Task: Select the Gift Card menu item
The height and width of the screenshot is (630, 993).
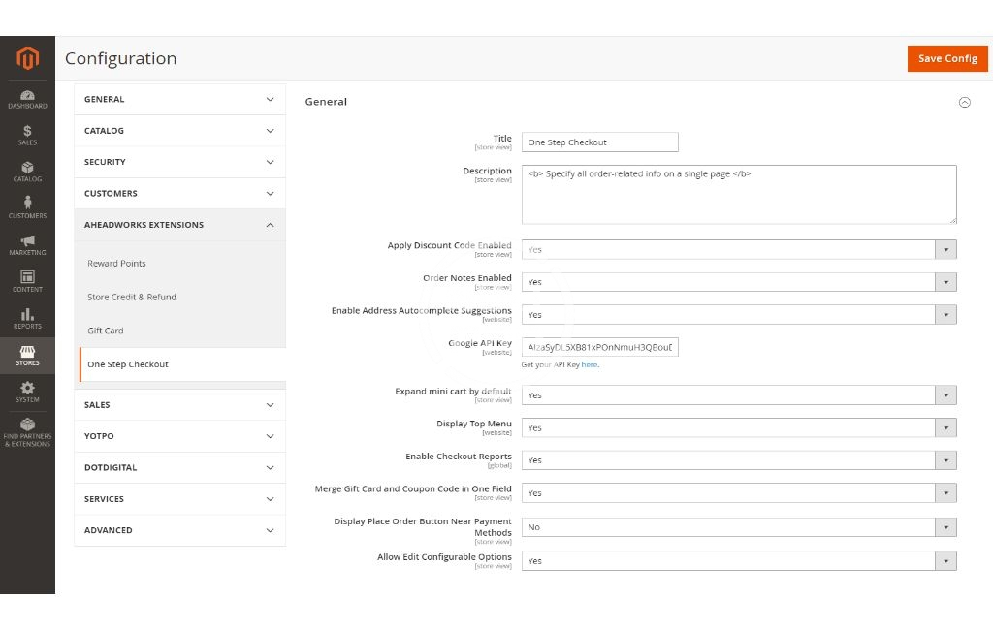Action: [x=106, y=331]
